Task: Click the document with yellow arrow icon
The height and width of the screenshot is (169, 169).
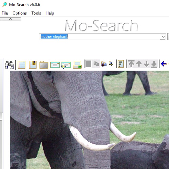Action: pos(111,64)
